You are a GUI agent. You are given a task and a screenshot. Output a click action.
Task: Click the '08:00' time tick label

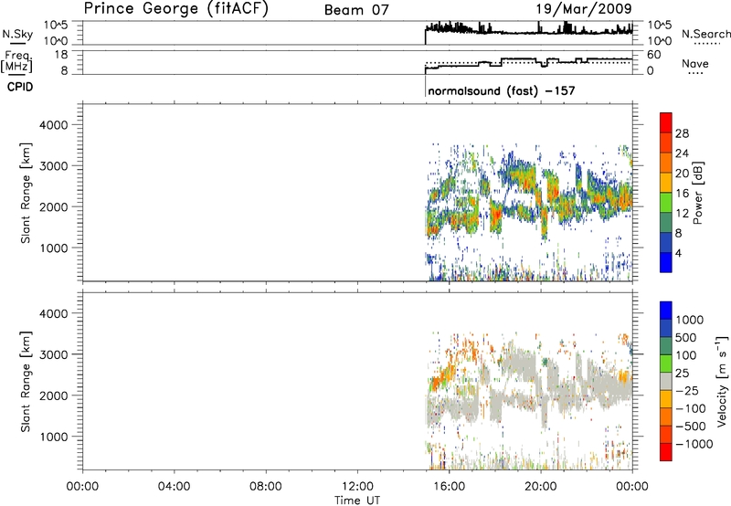[x=265, y=487]
